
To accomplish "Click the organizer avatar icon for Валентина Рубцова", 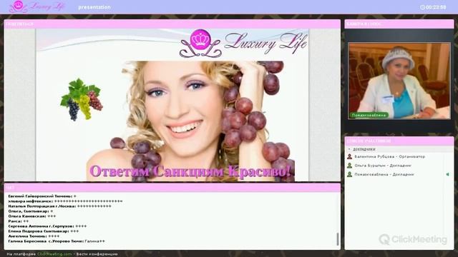I will pos(349,157).
